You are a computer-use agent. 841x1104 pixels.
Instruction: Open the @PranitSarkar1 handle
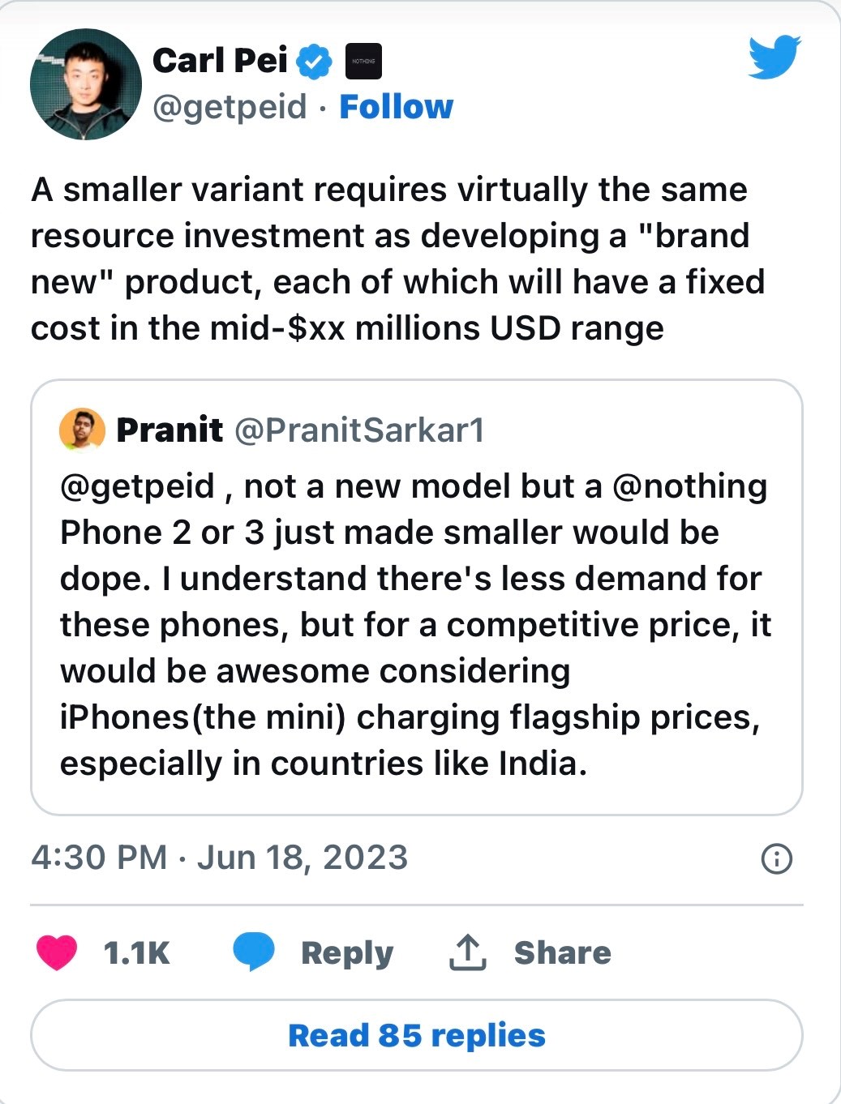click(359, 430)
